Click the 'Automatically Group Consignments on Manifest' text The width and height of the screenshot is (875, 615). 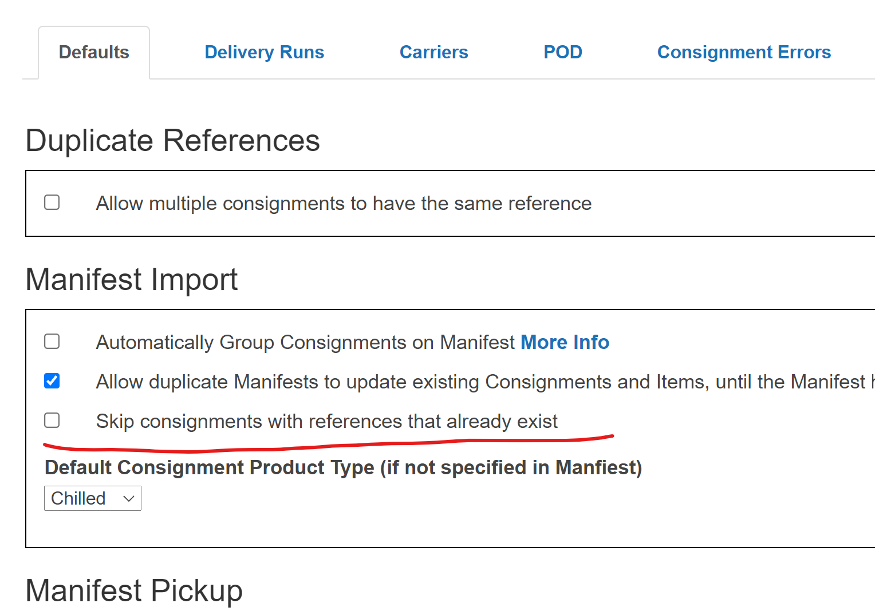coord(305,342)
